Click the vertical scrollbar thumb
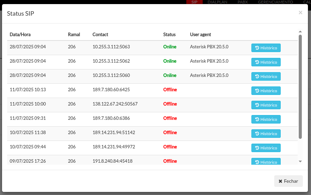Viewport: 311px width, 195px height. pyautogui.click(x=300, y=87)
